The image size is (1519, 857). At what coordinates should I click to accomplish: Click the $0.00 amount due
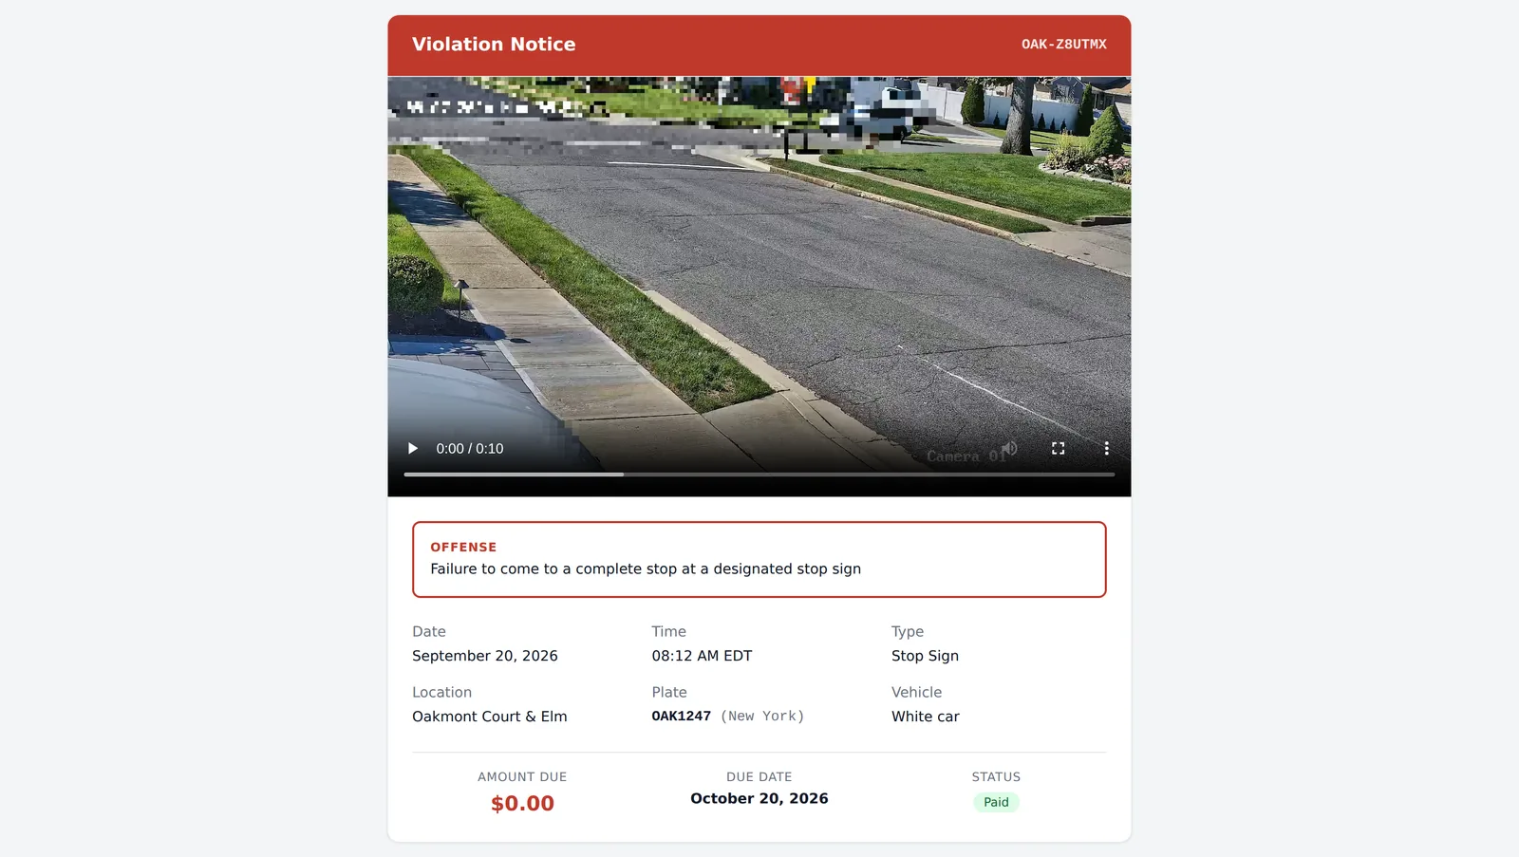click(522, 804)
